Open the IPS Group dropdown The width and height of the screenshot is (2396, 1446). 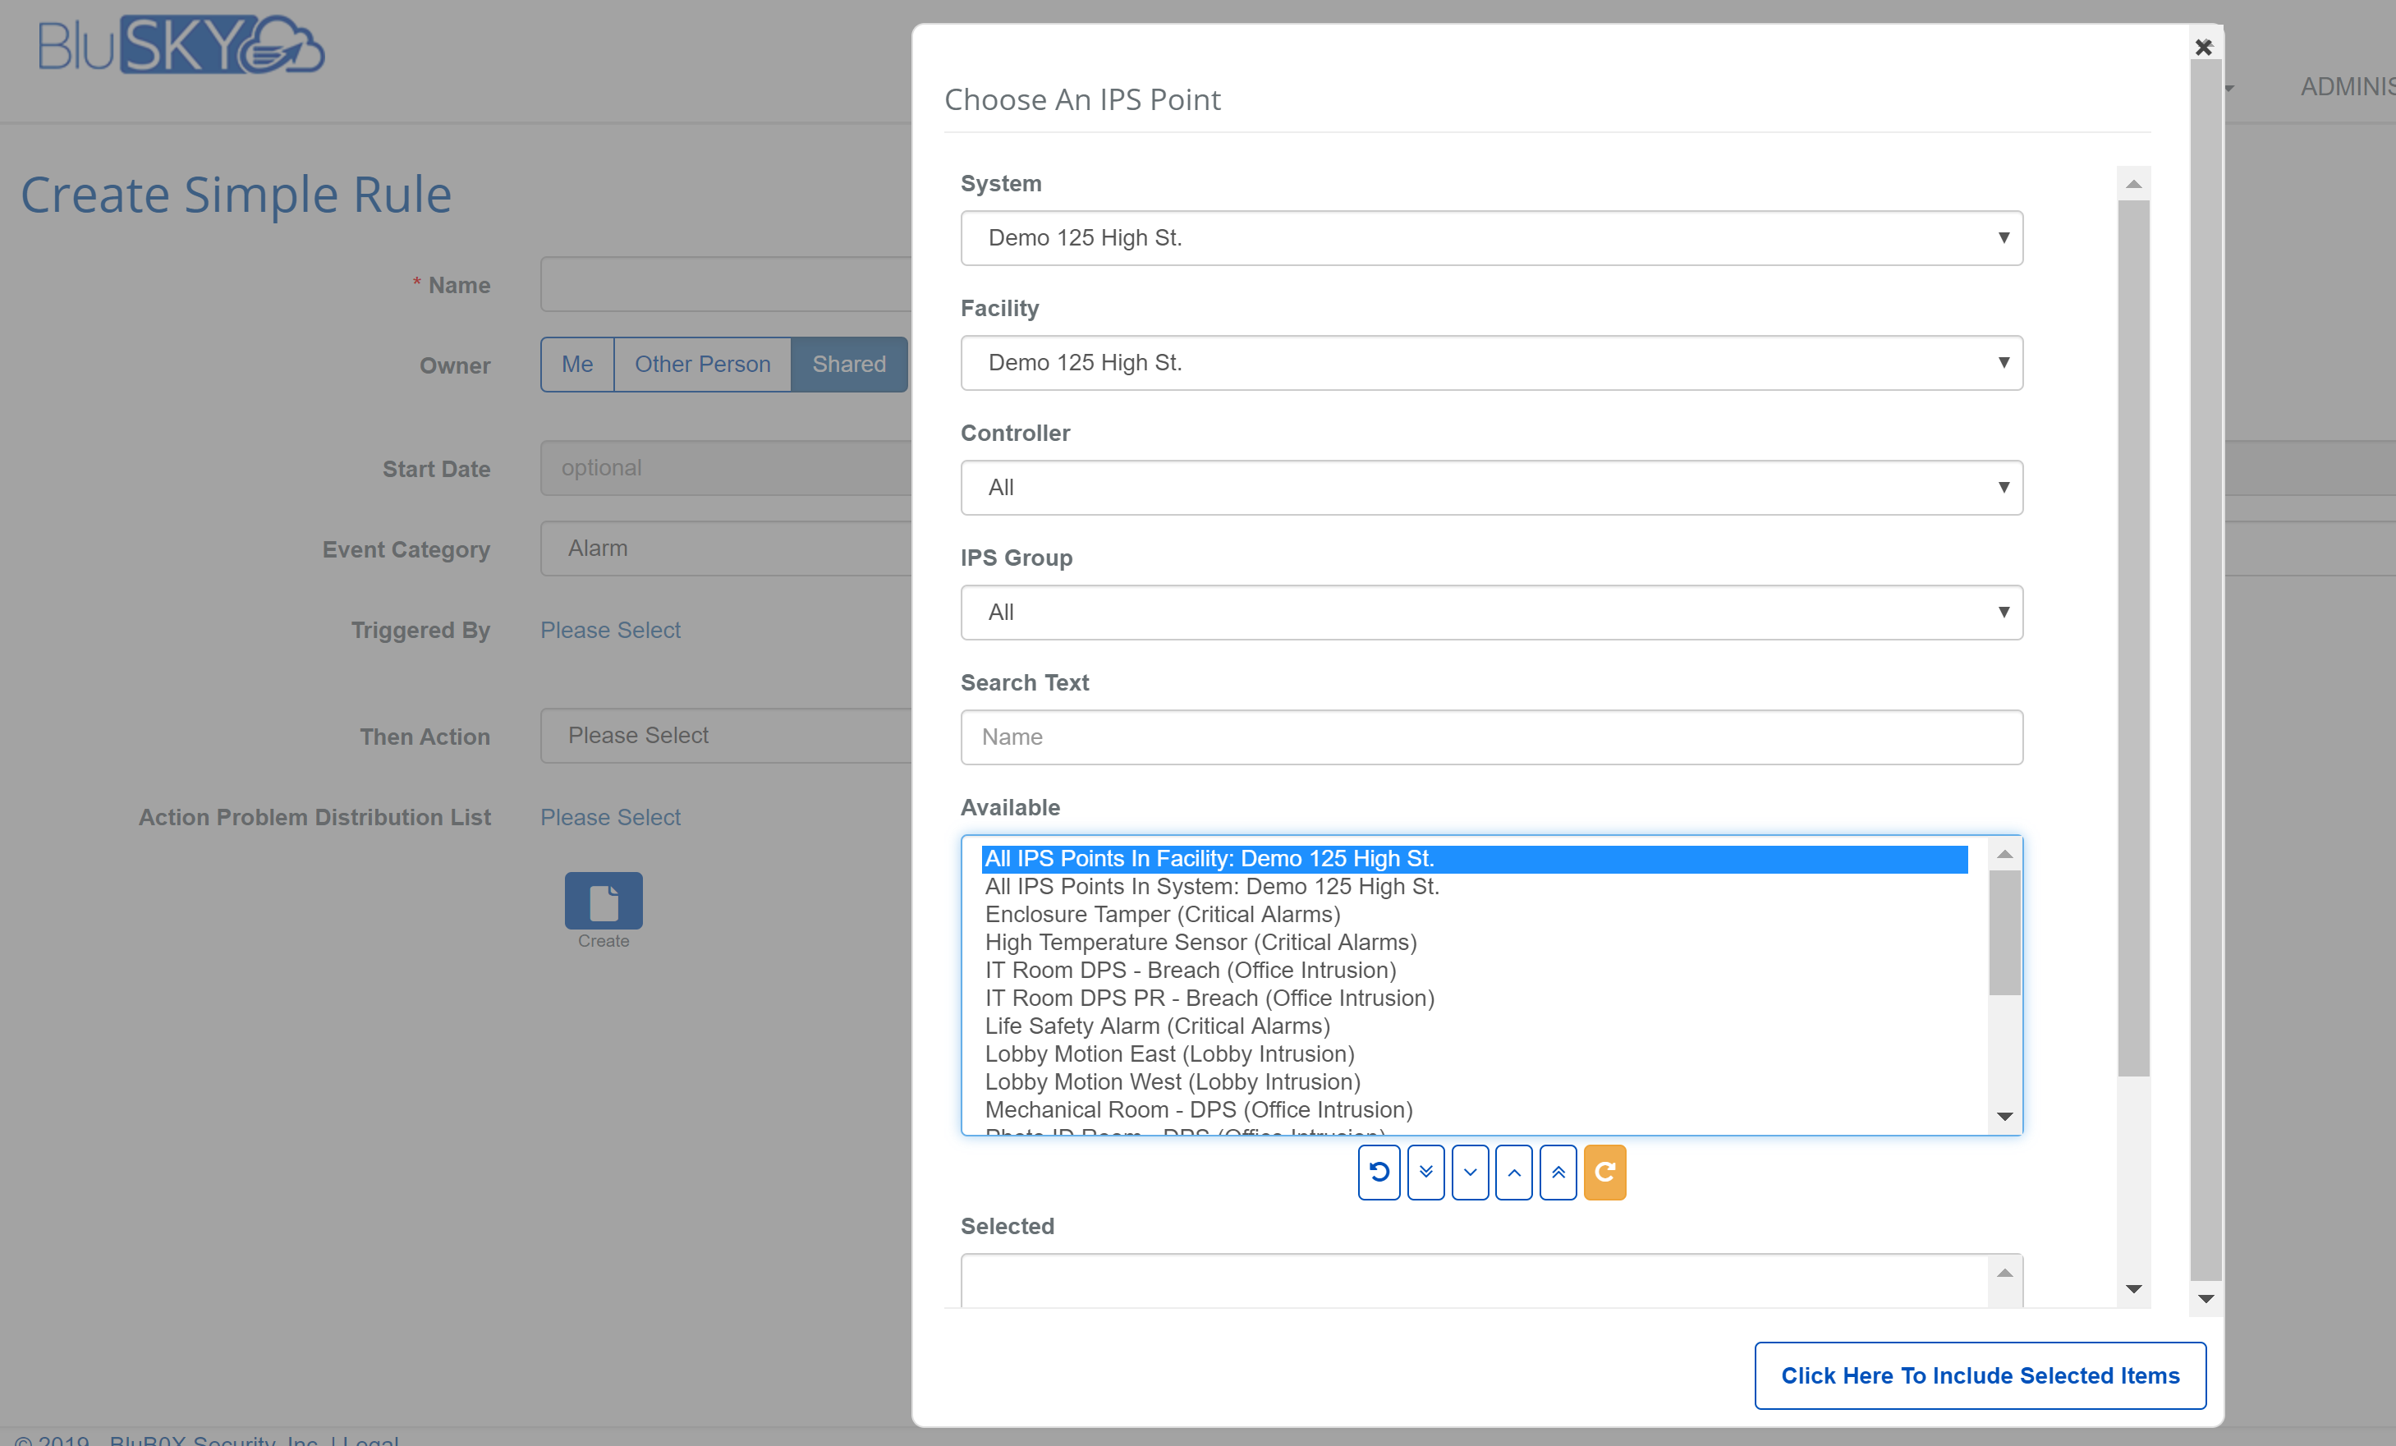pos(1490,612)
